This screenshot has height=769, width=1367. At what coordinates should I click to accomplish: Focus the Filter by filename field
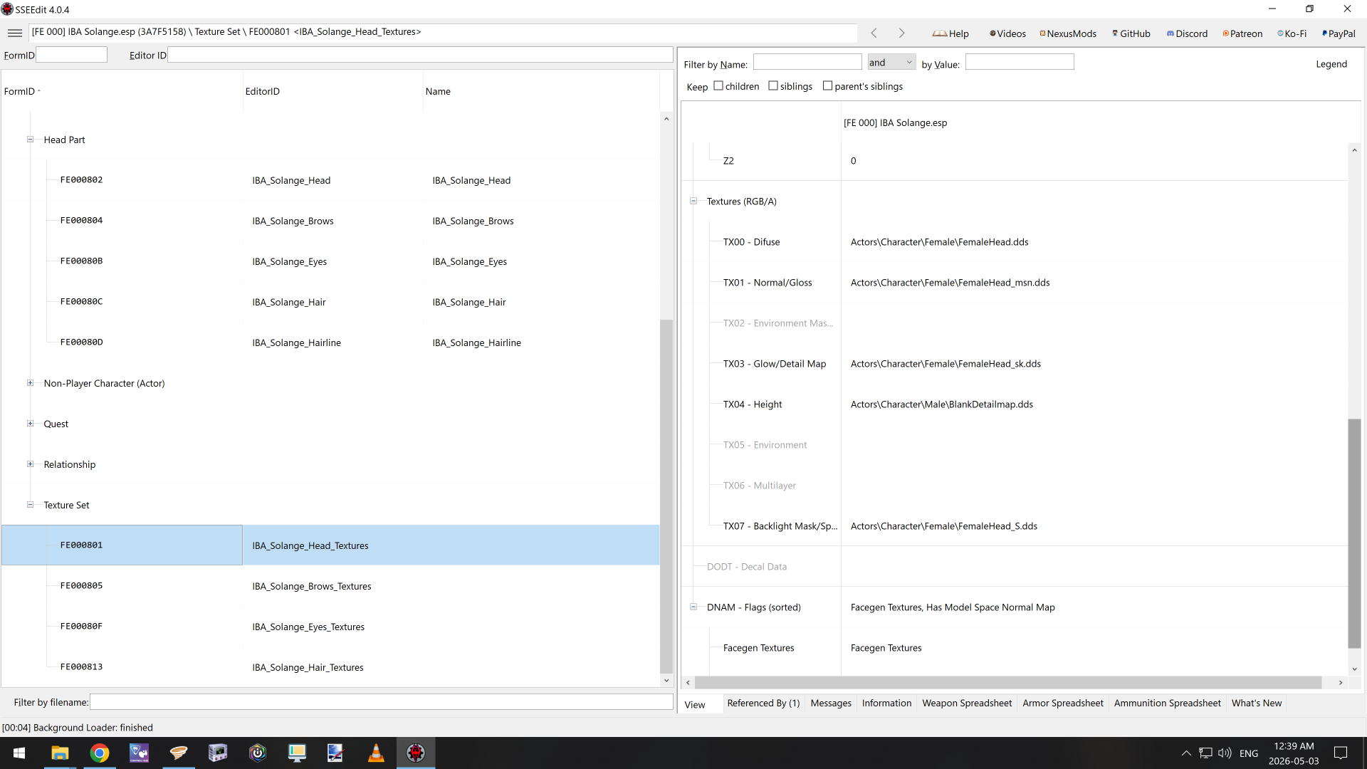point(382,702)
